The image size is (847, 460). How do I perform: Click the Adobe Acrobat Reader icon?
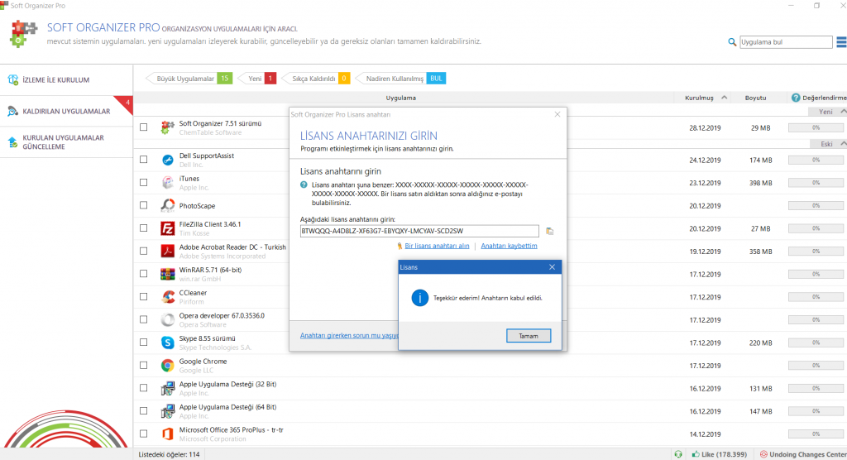(167, 251)
